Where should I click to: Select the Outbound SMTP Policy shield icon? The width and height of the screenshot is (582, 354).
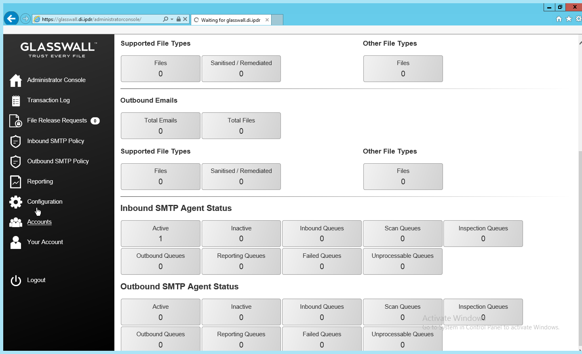pos(16,161)
